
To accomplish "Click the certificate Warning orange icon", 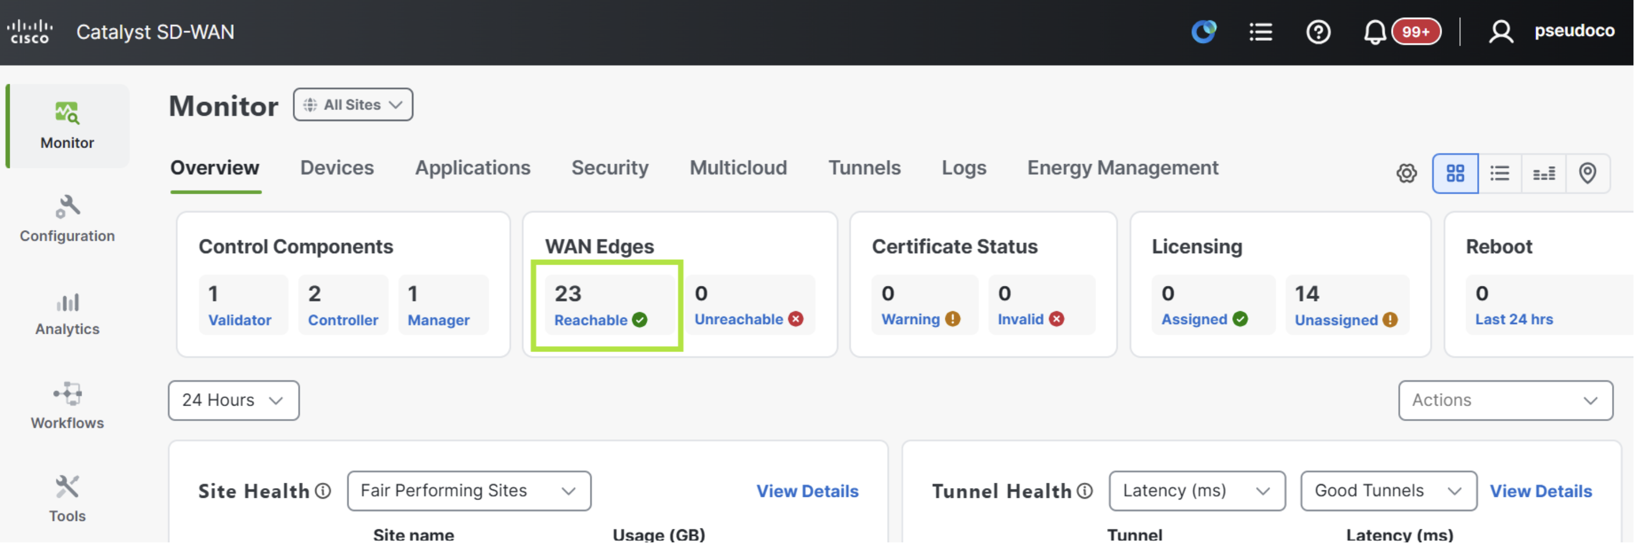I will click(x=952, y=319).
